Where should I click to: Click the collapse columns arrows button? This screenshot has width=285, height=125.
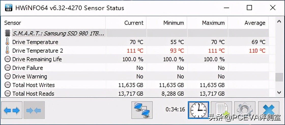(34, 111)
